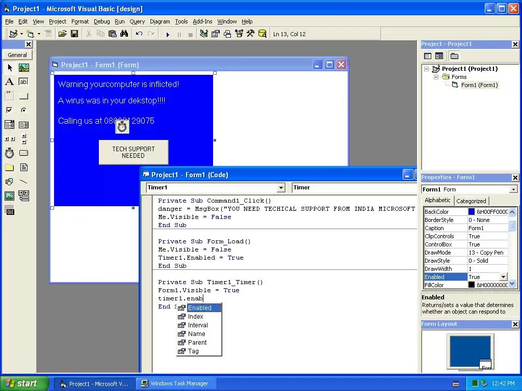This screenshot has width=522, height=391.
Task: Click the Undo toolbar icon
Action: coord(139,34)
